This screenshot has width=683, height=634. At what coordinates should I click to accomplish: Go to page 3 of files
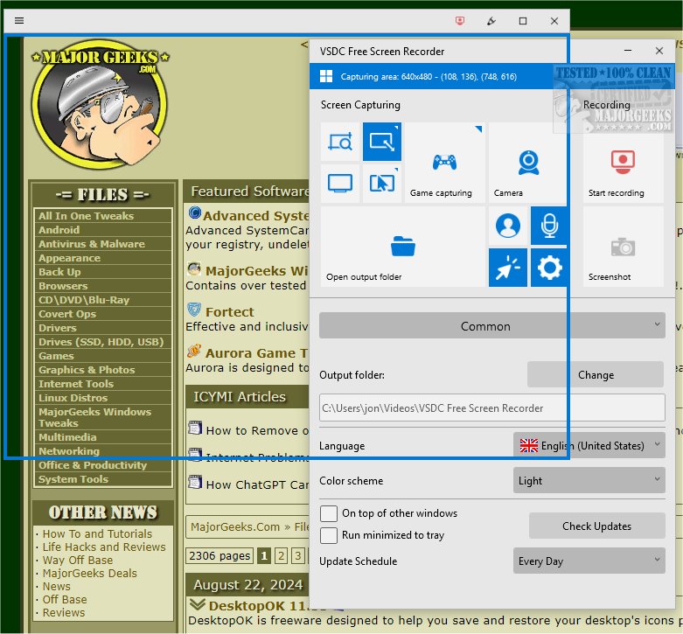pyautogui.click(x=298, y=555)
